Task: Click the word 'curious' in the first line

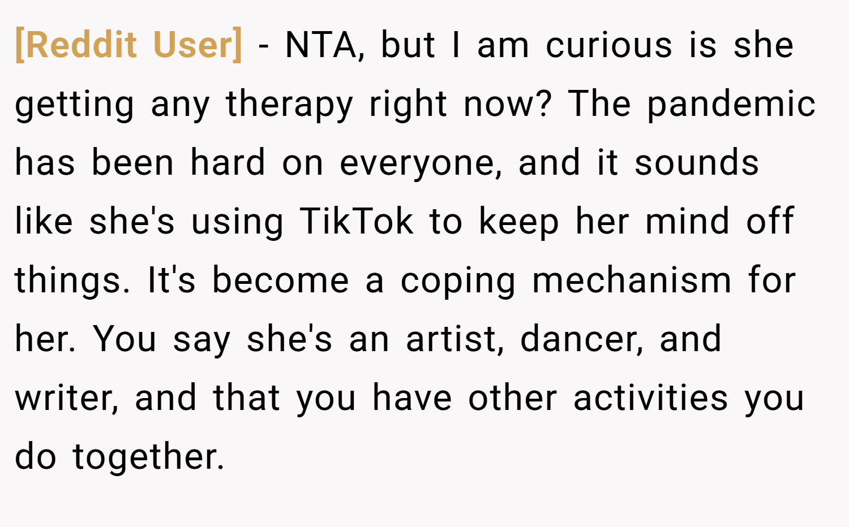Action: (609, 45)
